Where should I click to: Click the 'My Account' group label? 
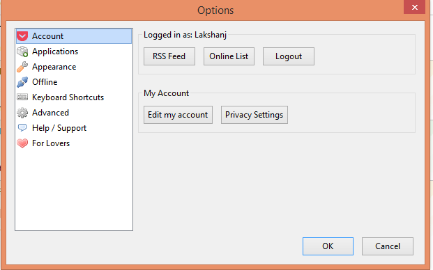[x=166, y=93]
